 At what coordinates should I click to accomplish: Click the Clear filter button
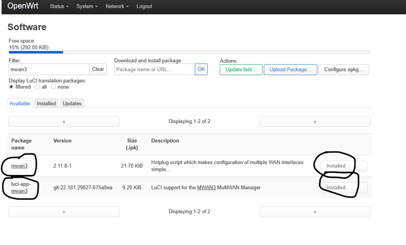click(98, 69)
